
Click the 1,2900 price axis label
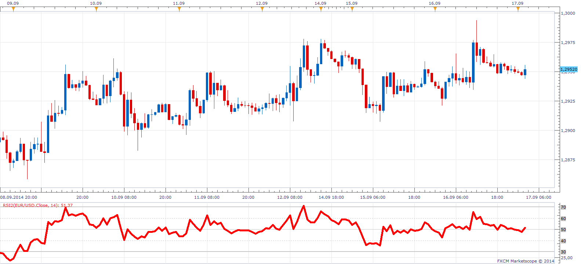(x=568, y=131)
